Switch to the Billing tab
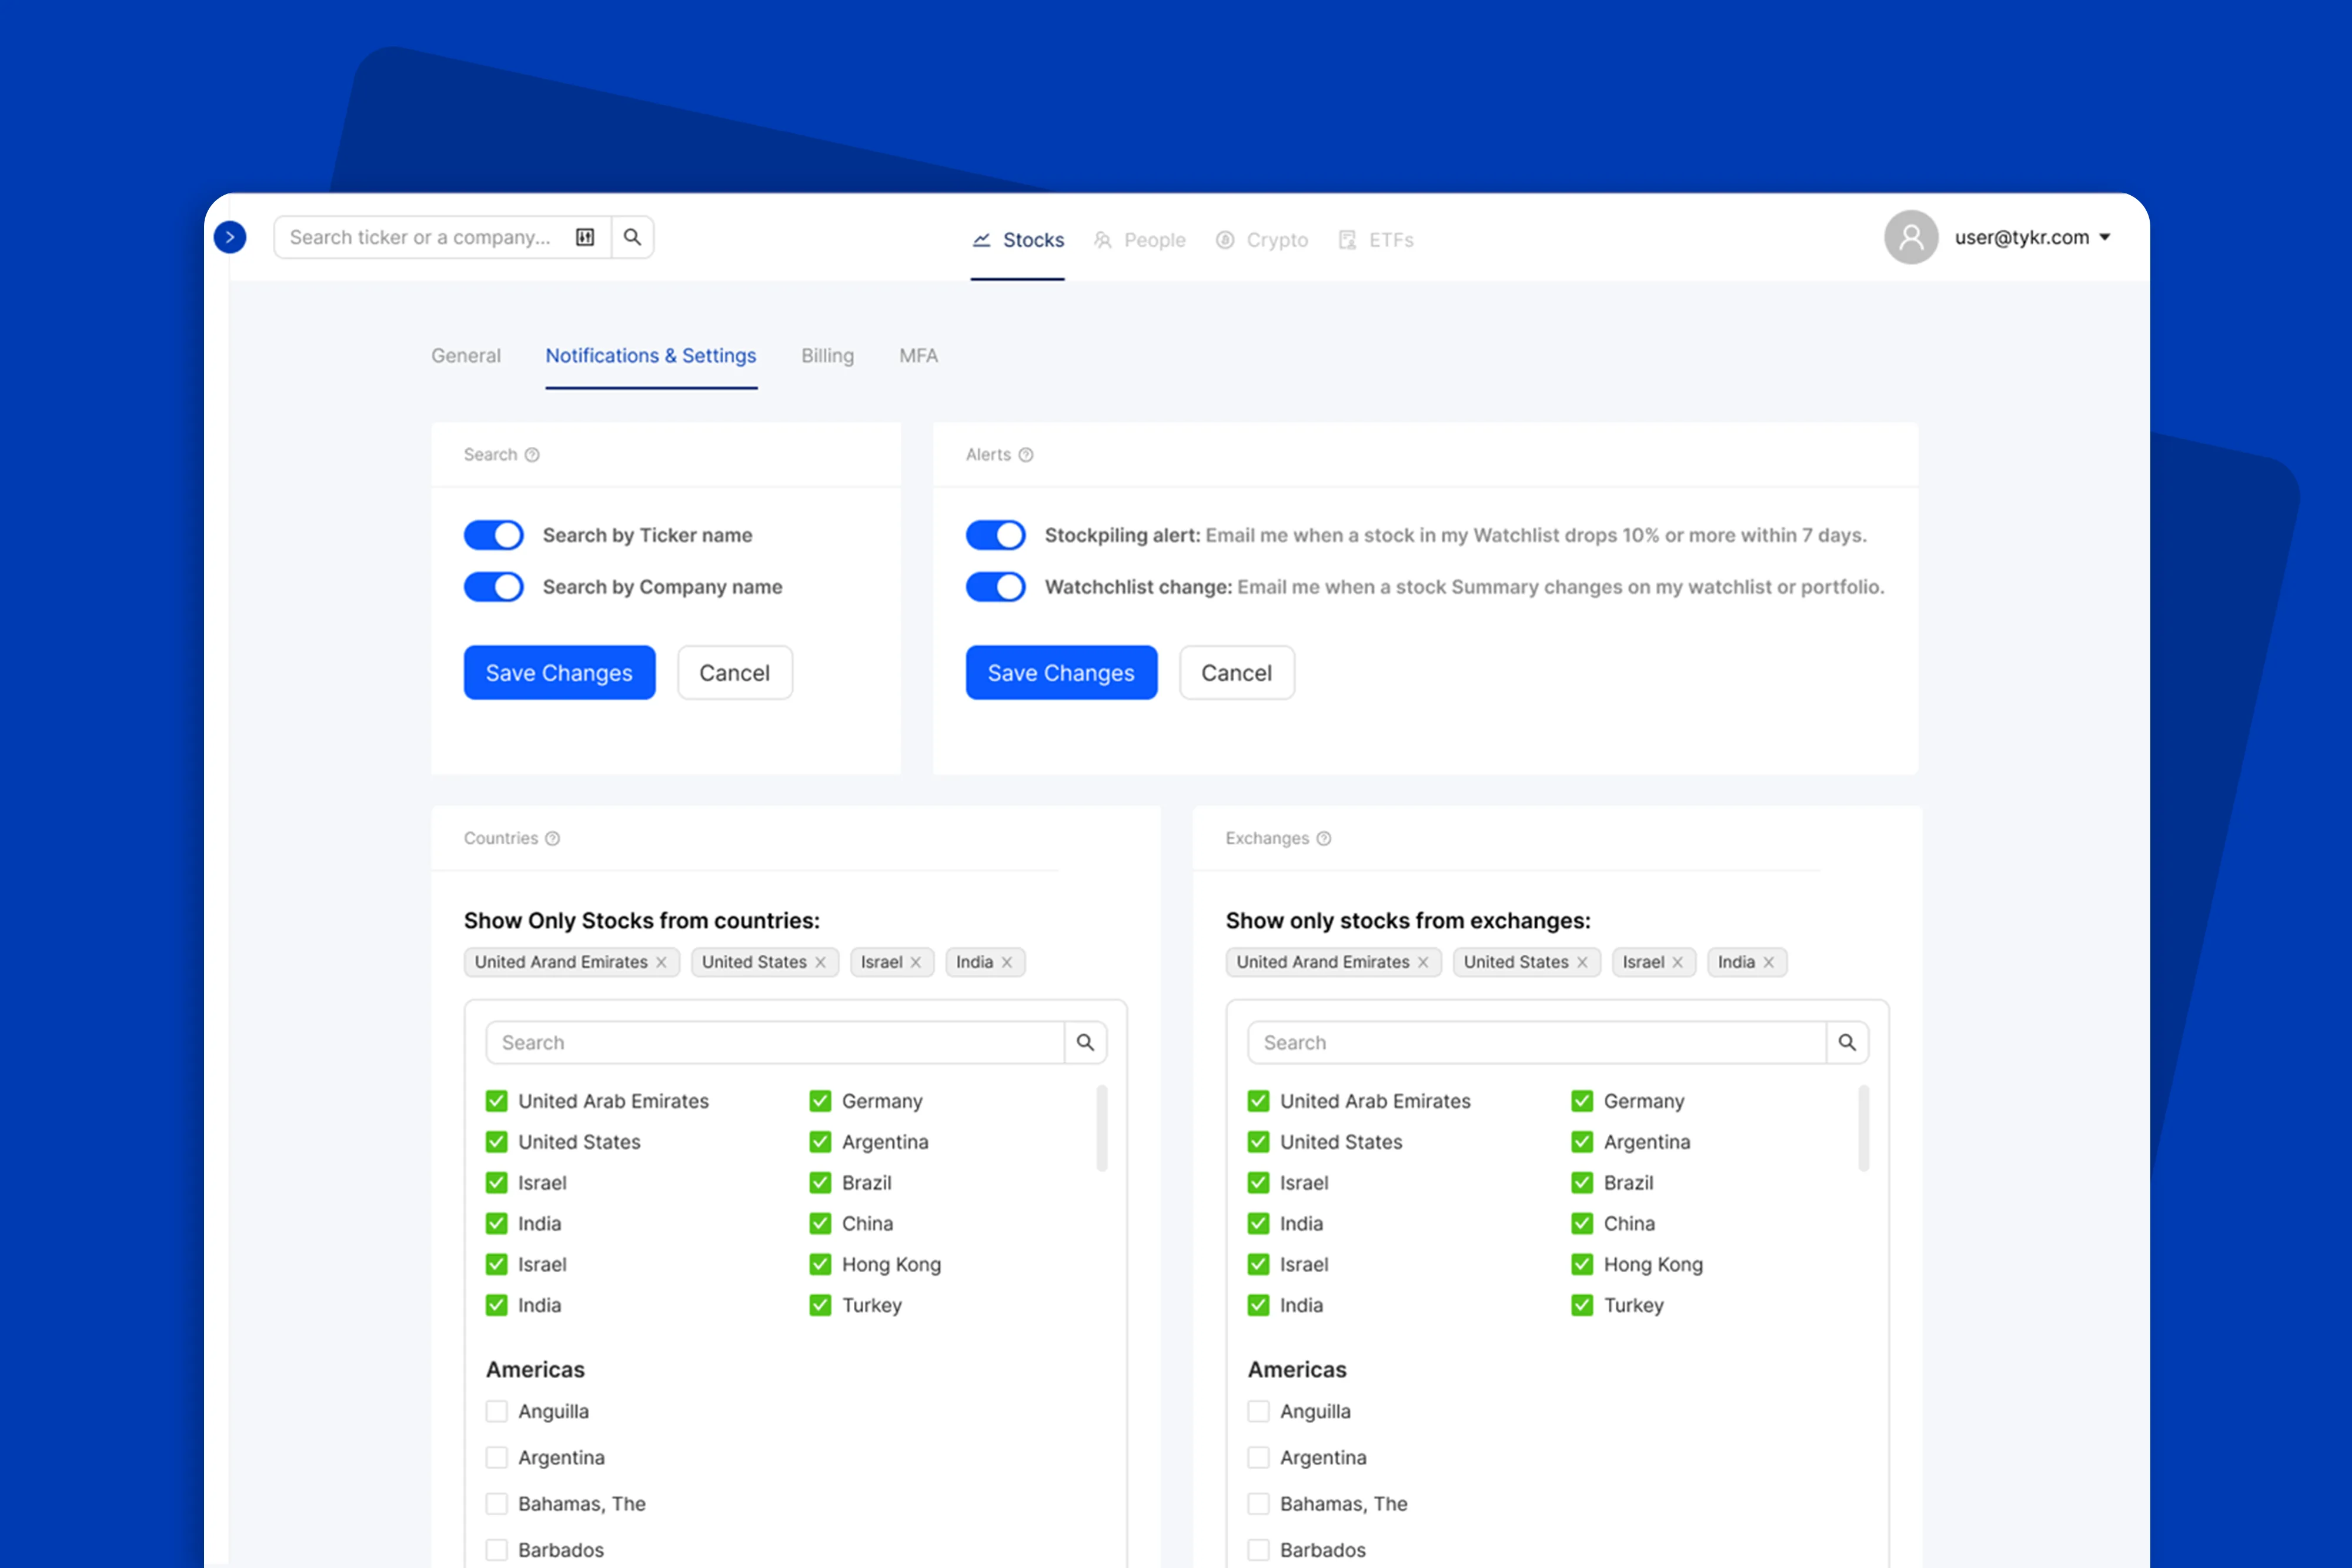2352x1568 pixels. click(x=827, y=356)
